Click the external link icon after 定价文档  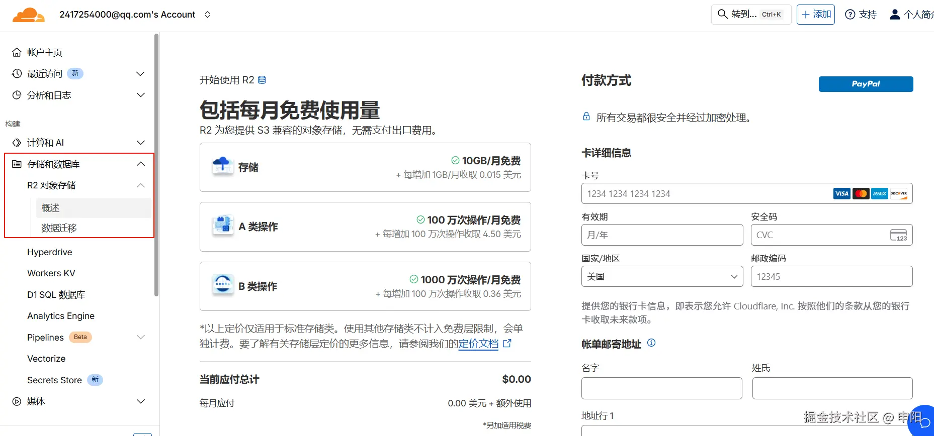(x=507, y=343)
